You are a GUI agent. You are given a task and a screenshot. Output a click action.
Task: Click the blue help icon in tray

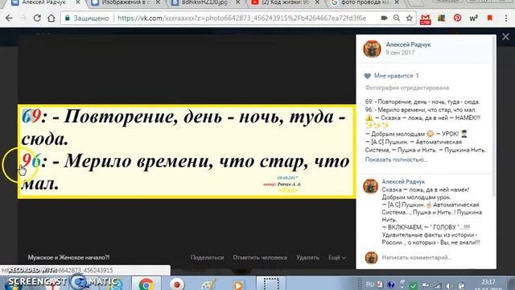pos(391,284)
